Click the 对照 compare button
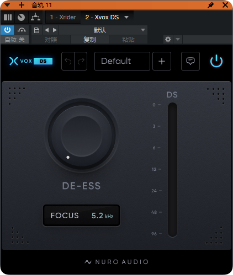The width and height of the screenshot is (233, 275). 51,40
